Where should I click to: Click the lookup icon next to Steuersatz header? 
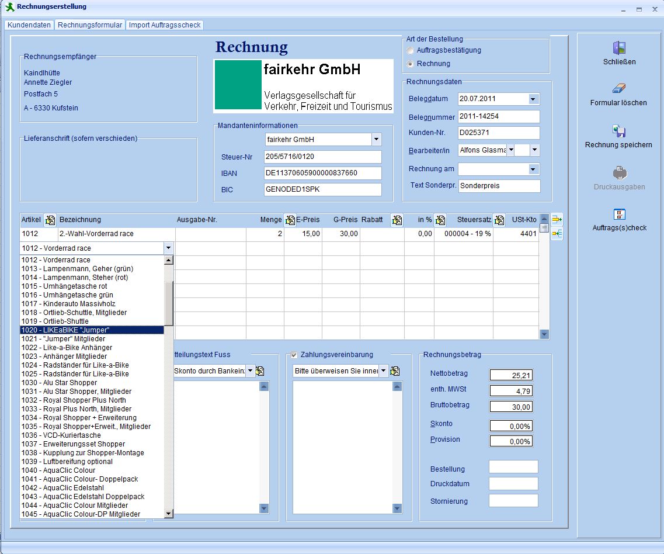499,220
